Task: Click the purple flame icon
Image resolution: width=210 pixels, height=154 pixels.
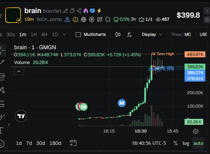Action: (86, 11)
